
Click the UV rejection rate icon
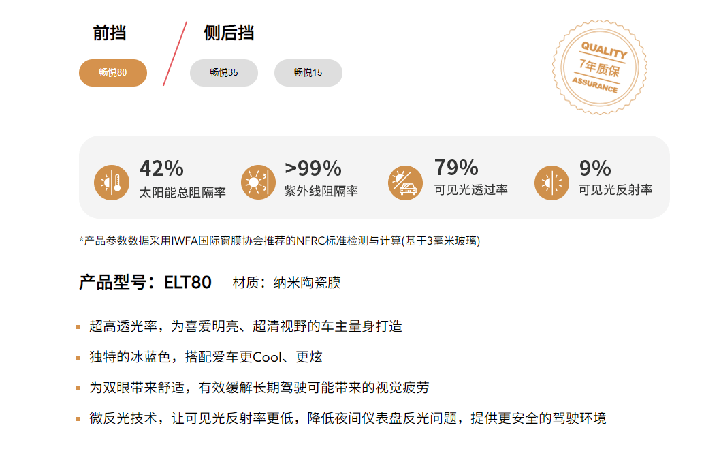pos(257,182)
